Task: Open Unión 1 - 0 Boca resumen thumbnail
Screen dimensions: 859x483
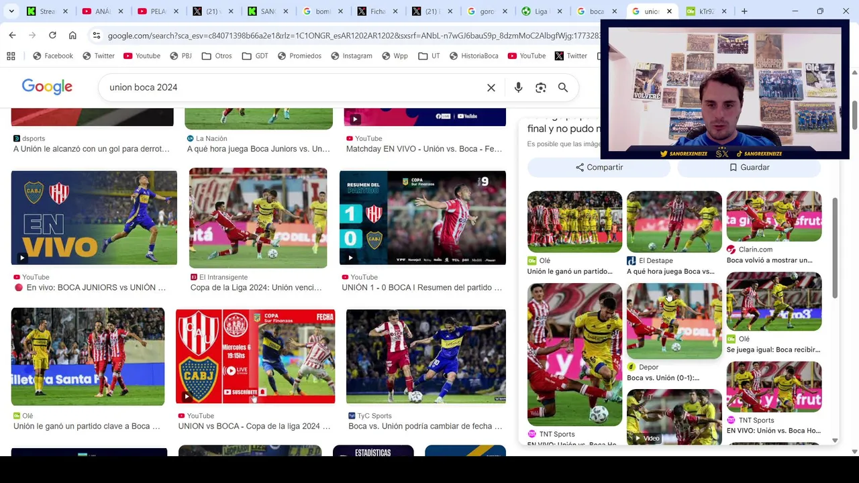Action: click(x=423, y=218)
